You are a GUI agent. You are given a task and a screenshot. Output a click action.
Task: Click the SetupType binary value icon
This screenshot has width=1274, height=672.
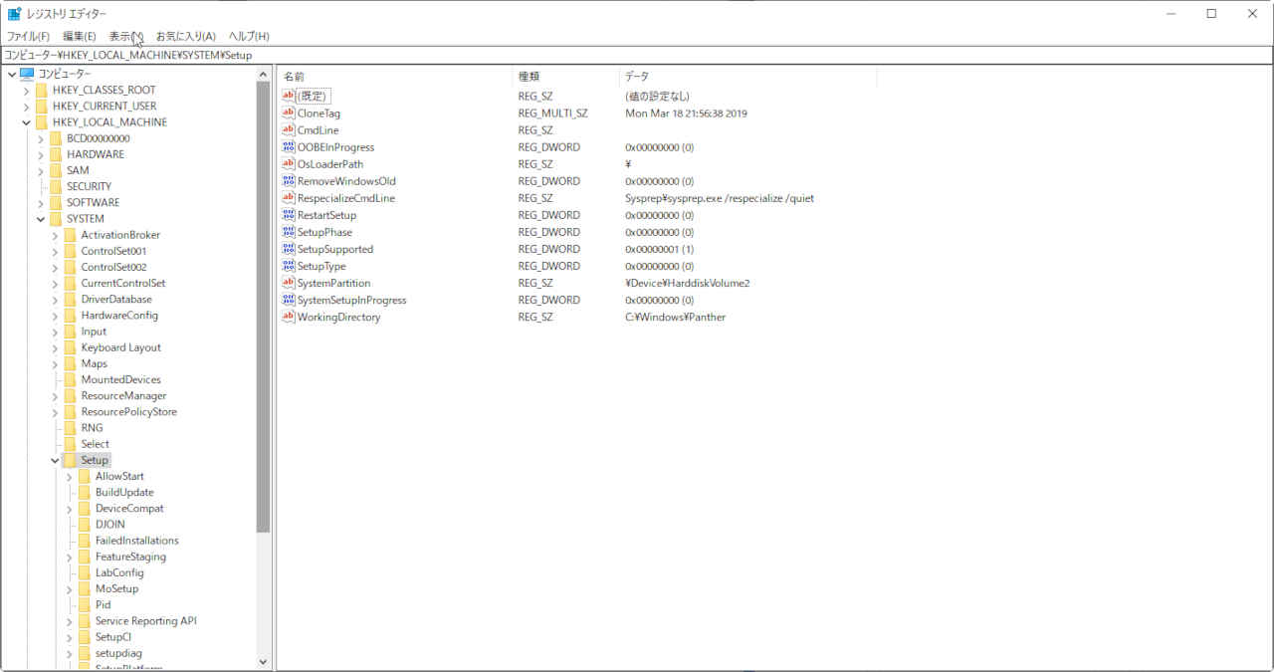[289, 266]
